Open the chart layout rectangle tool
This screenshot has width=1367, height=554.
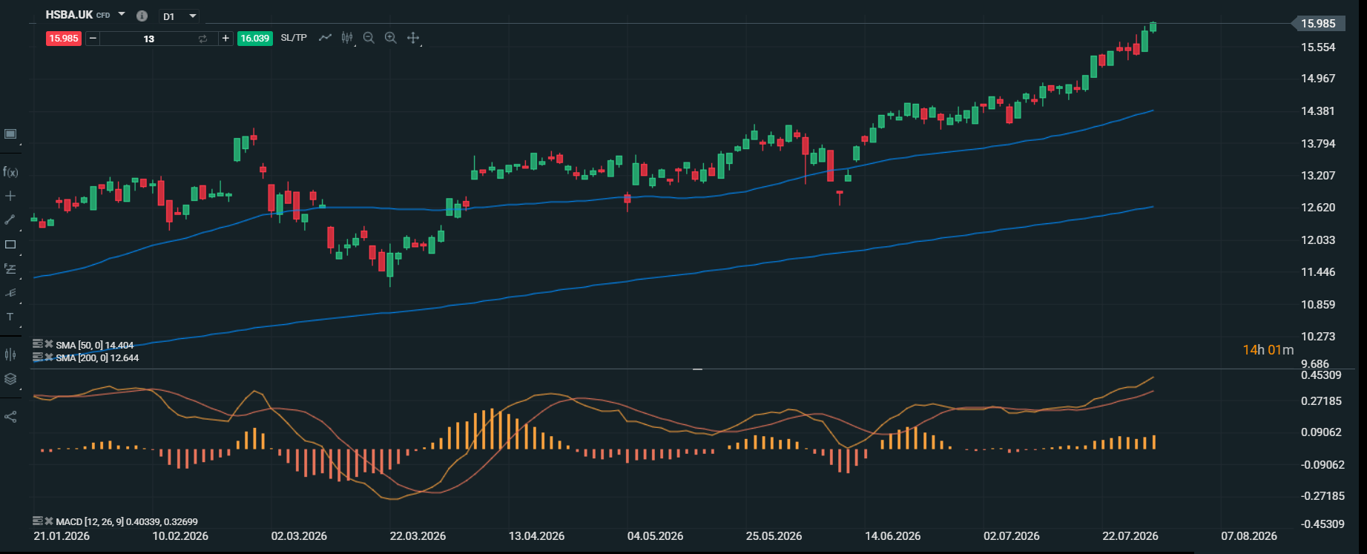coord(10,134)
